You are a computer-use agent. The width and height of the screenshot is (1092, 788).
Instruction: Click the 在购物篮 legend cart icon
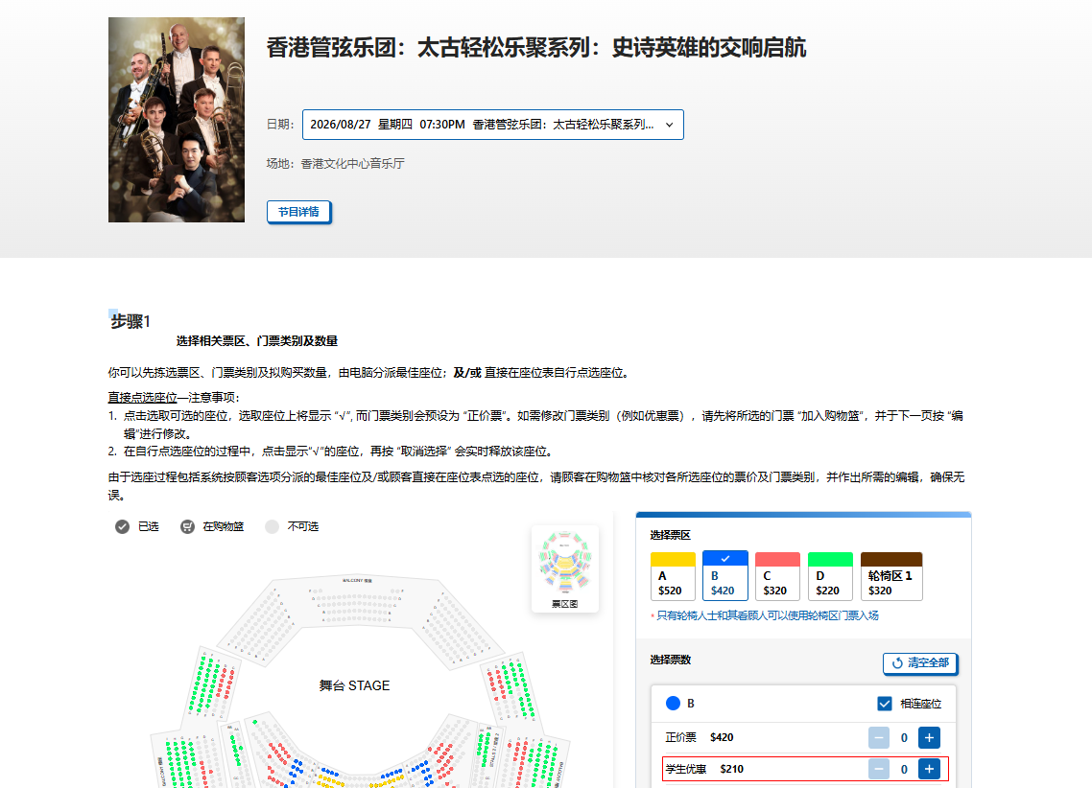tap(187, 526)
